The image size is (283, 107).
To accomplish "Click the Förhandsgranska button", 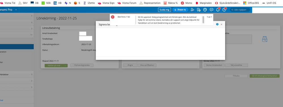I will point(82,65).
